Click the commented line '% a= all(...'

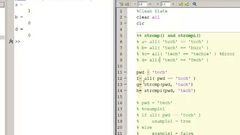tap(172, 42)
